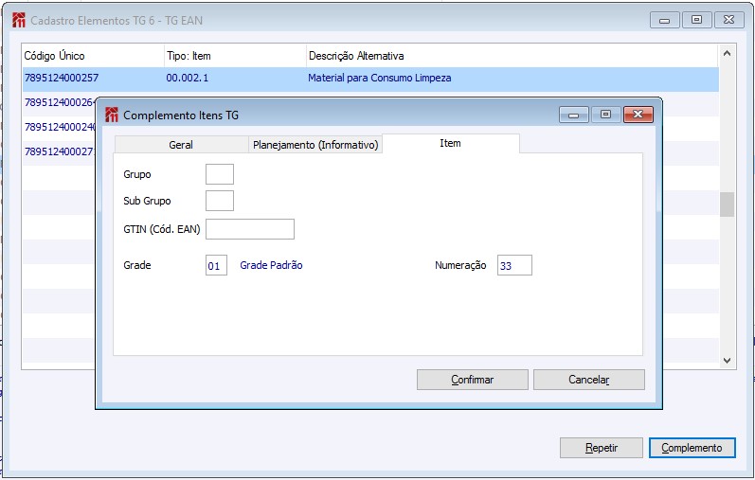Click the vertical scrollbar thumb in the list

(728, 204)
